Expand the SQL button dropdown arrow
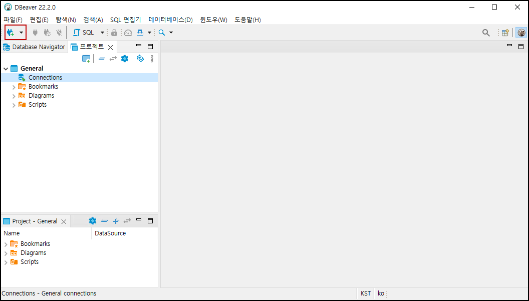The height and width of the screenshot is (301, 529). coord(102,33)
